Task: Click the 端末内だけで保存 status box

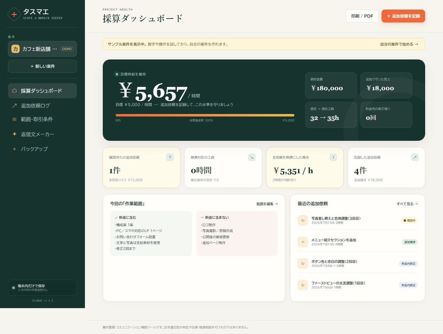Action: (42, 288)
